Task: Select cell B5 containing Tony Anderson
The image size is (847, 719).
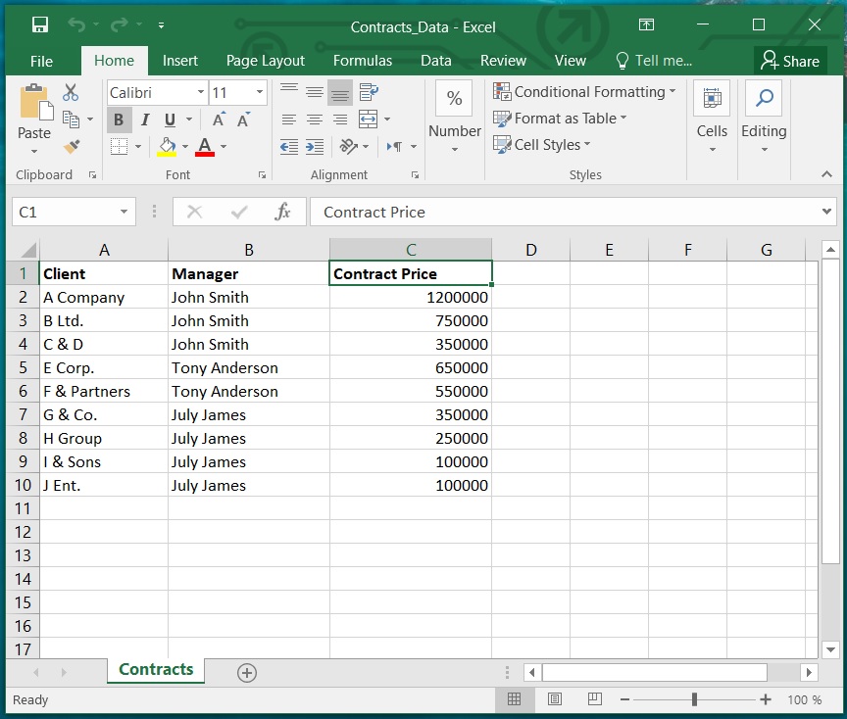Action: pyautogui.click(x=247, y=367)
